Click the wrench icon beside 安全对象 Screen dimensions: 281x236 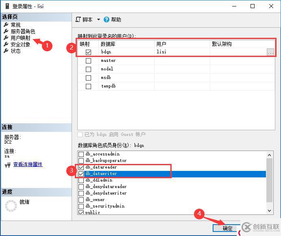pyautogui.click(x=6, y=44)
